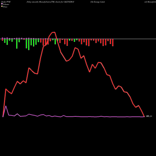The image size is (156, 156).
Task: Click the magenta volume line spike at left
Action: click(6, 106)
